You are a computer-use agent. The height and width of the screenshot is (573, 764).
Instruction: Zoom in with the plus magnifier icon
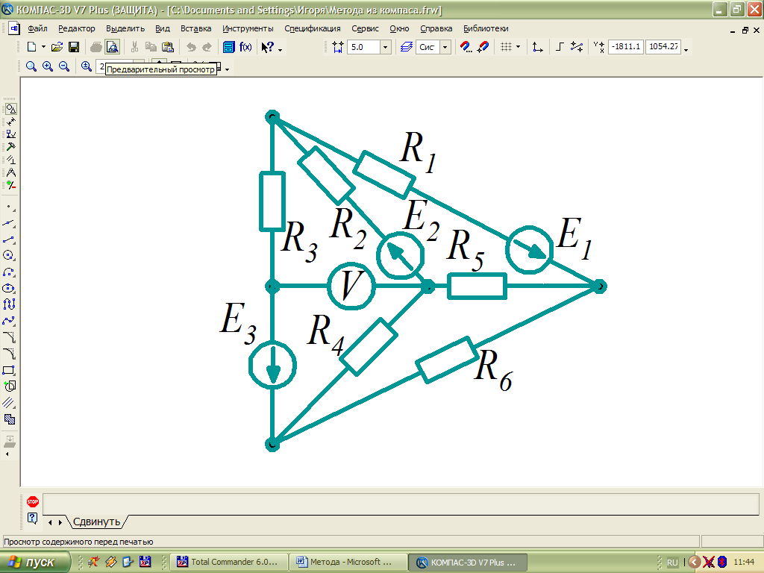tap(48, 66)
